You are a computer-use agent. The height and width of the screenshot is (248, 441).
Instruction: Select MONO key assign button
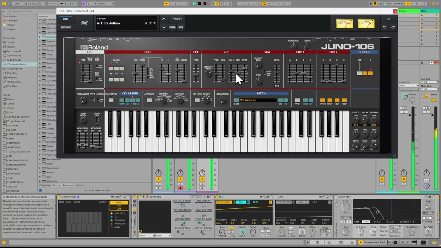pos(122,100)
